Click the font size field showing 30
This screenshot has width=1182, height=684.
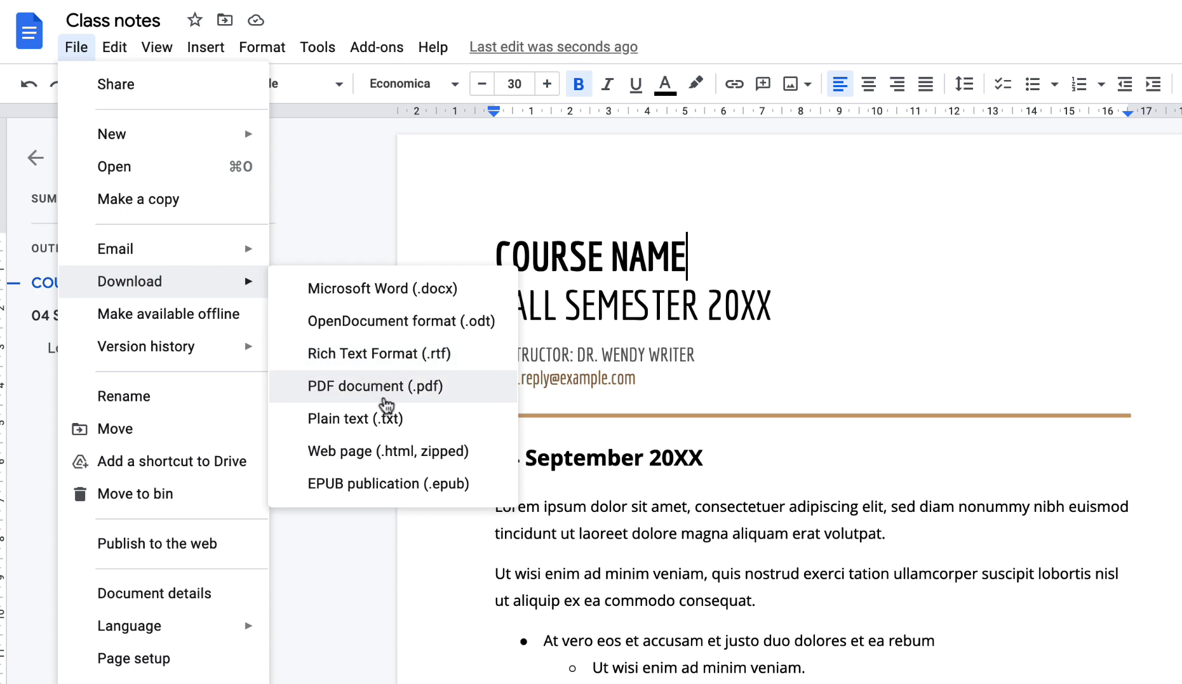pyautogui.click(x=514, y=84)
